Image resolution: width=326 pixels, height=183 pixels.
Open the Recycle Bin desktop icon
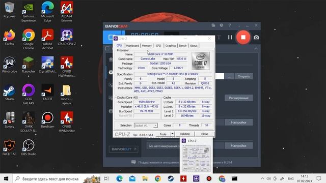[x=9, y=10]
